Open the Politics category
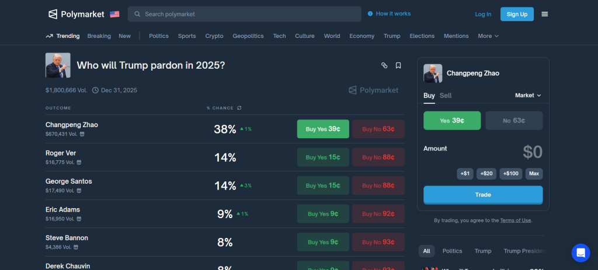 pyautogui.click(x=159, y=36)
